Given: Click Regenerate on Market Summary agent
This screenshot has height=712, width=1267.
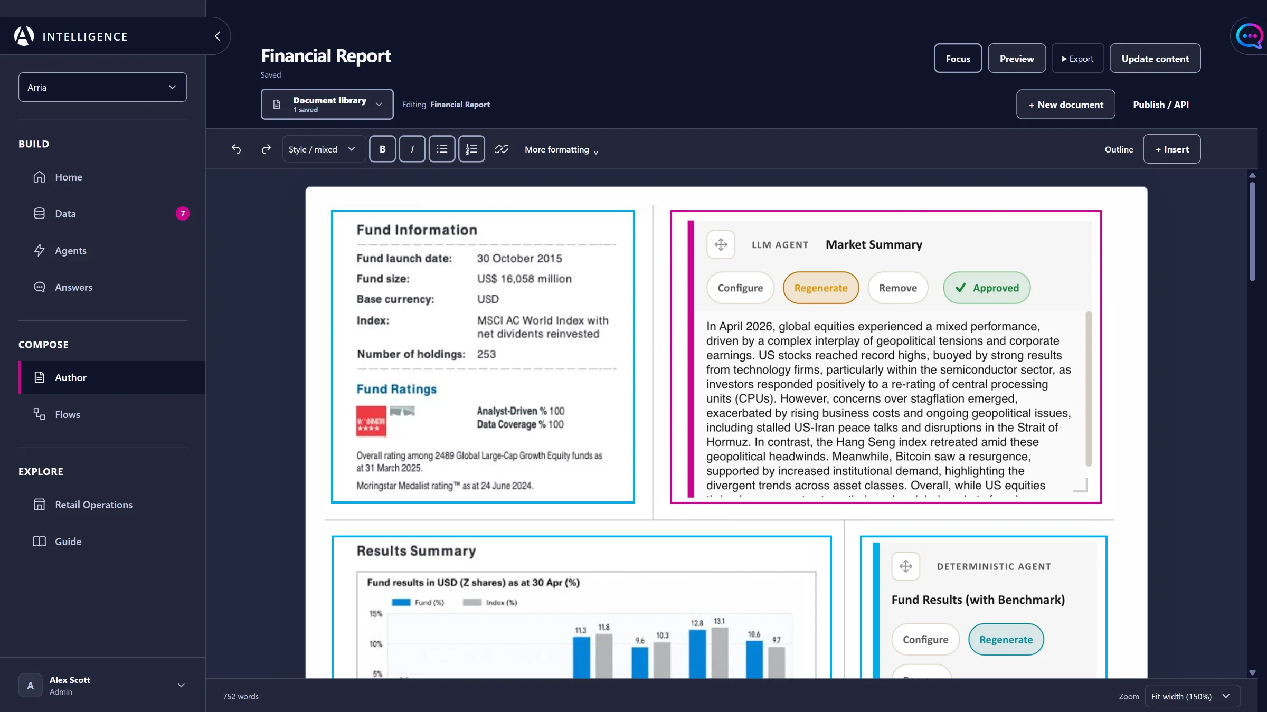Looking at the screenshot, I should (x=820, y=288).
